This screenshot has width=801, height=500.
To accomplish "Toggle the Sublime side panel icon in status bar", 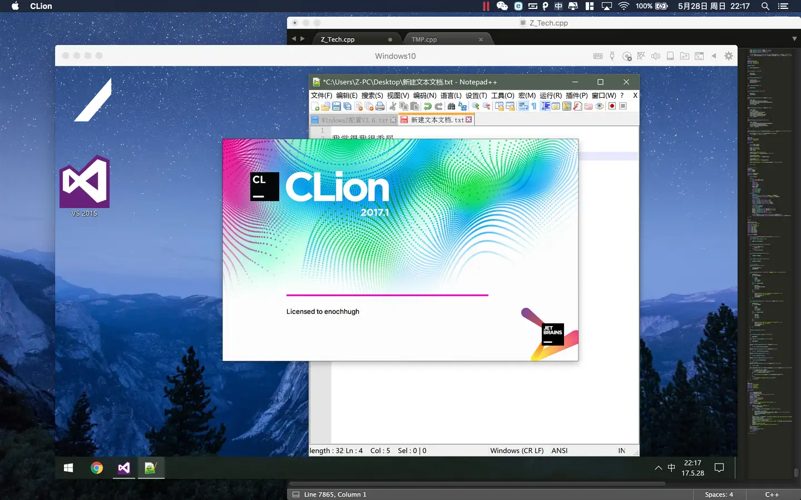I will pyautogui.click(x=296, y=494).
